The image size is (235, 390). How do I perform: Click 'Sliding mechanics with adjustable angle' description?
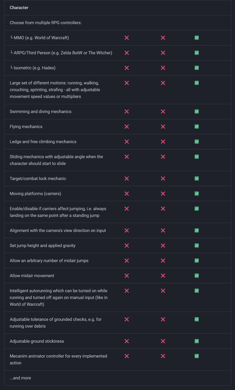coord(56,160)
